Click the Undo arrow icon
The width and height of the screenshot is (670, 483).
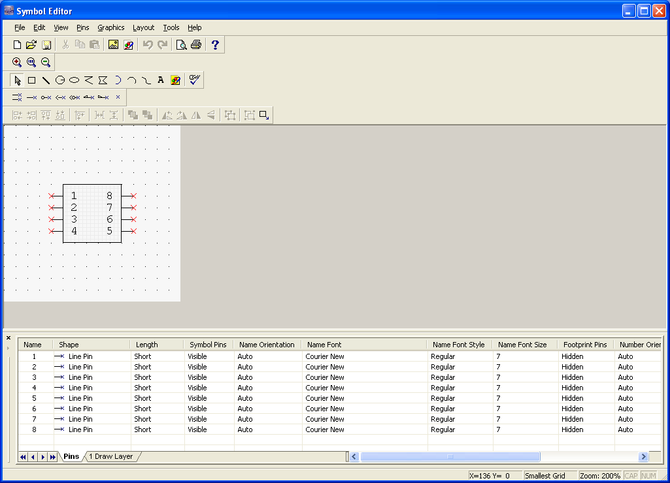click(148, 45)
